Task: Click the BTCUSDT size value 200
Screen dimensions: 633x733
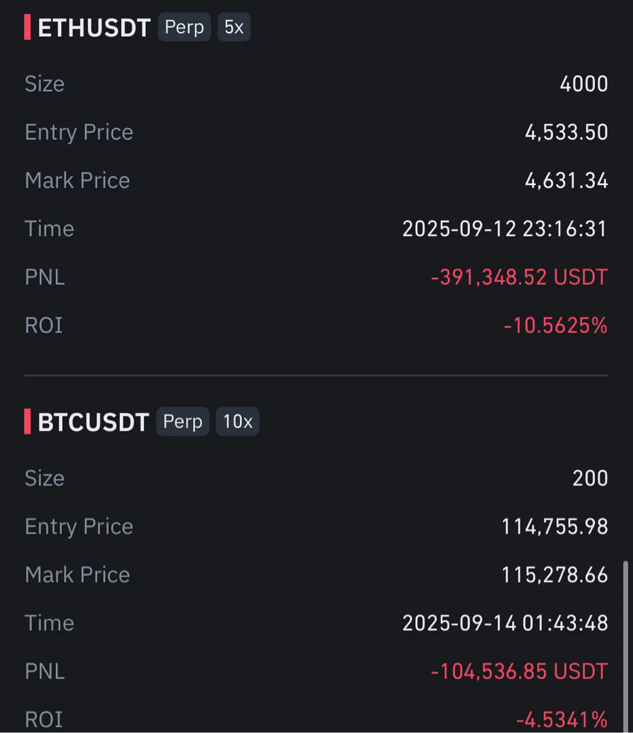Action: tap(590, 478)
